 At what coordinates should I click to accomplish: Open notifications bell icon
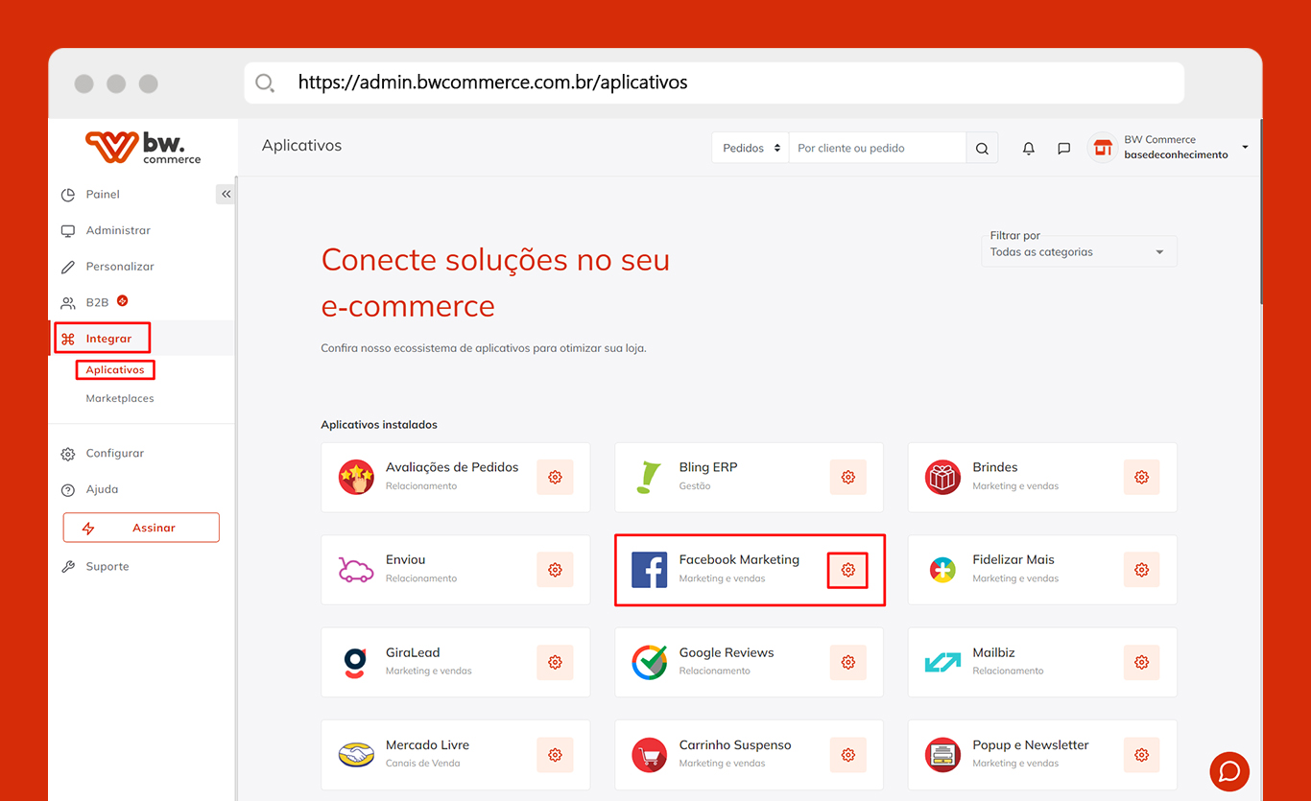pyautogui.click(x=1029, y=149)
